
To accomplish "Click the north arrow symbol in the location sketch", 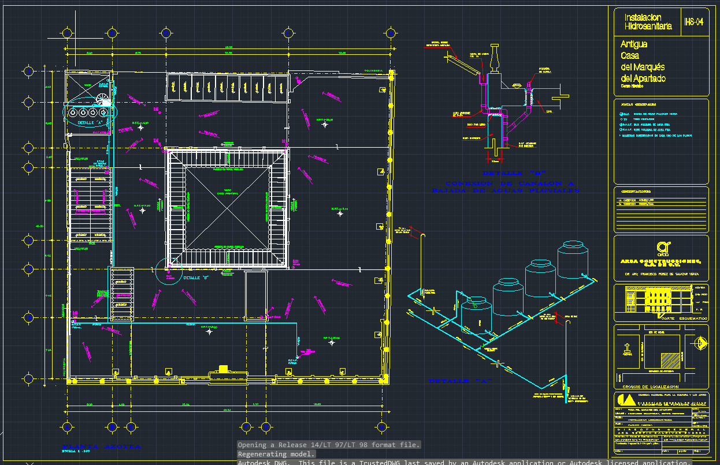I will [x=700, y=343].
